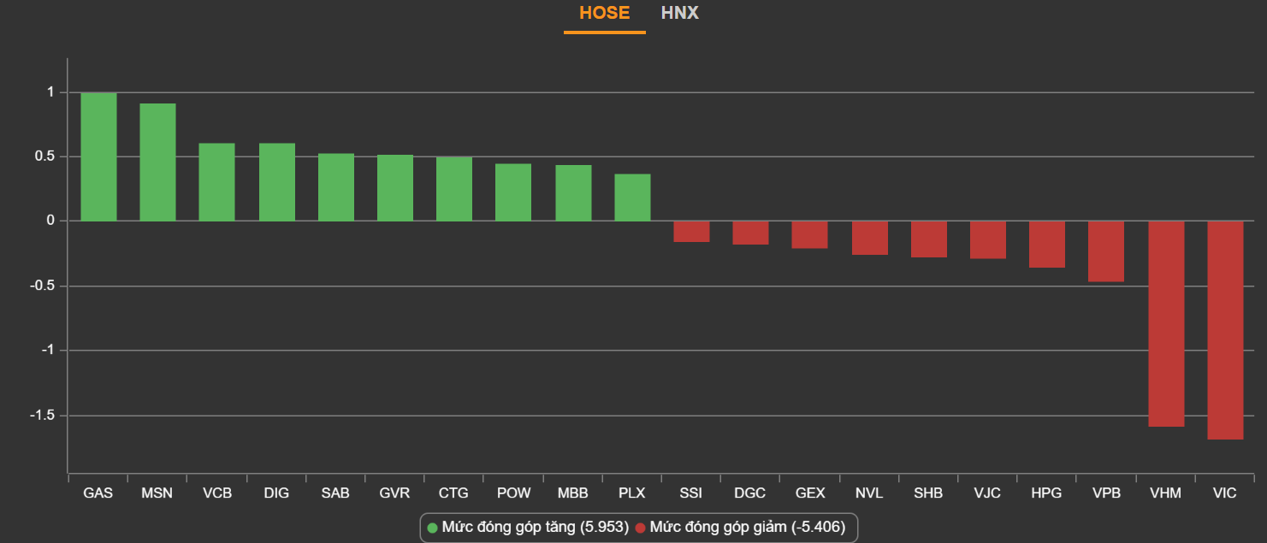Click the DIG green bar
Image resolution: width=1267 pixels, height=543 pixels.
click(x=277, y=182)
